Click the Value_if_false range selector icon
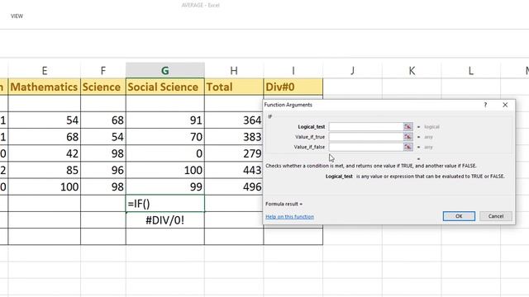Viewport: 529px width, 297px height. coord(407,147)
